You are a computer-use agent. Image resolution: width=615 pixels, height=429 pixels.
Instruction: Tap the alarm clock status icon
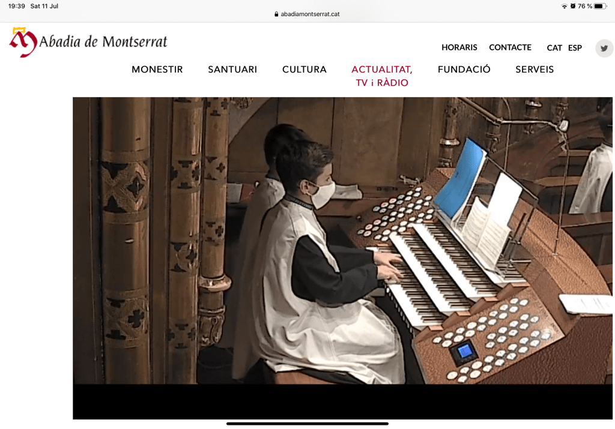coord(572,6)
